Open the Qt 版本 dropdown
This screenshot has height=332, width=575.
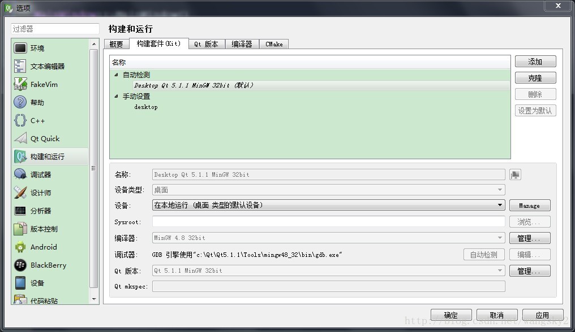pyautogui.click(x=329, y=270)
